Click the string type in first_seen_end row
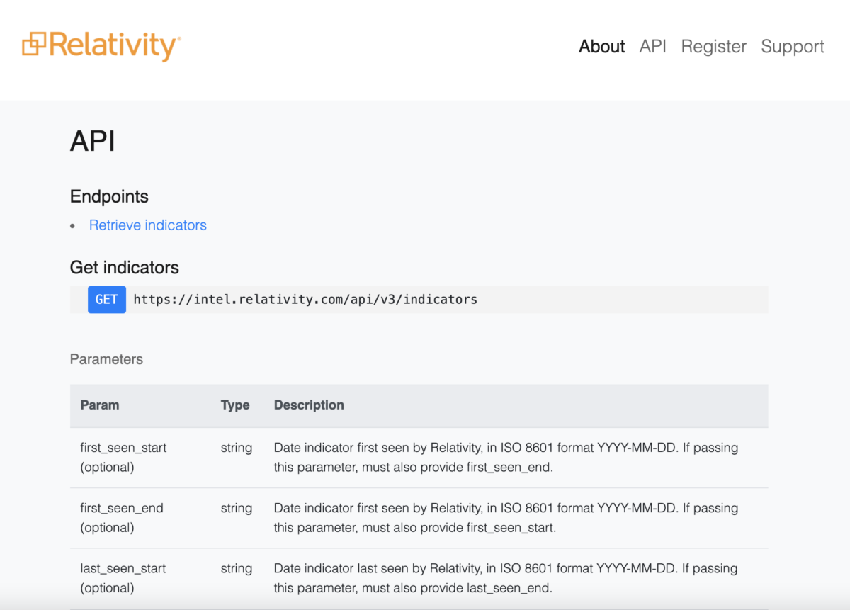850x610 pixels. [237, 508]
